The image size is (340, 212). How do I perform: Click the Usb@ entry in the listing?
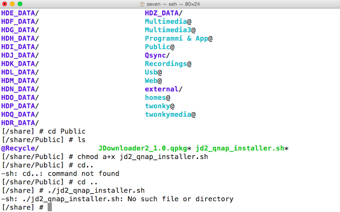click(153, 72)
